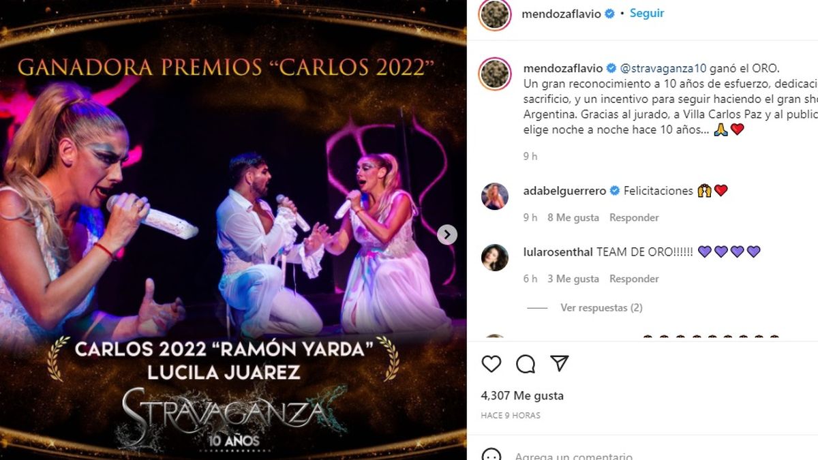Viewport: 818px width, 460px height.
Task: Open adabelguerrero's avatar
Action: pyautogui.click(x=495, y=196)
